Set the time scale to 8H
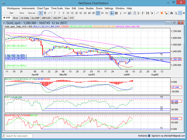This screenshot has height=140, width=187. point(93,13)
